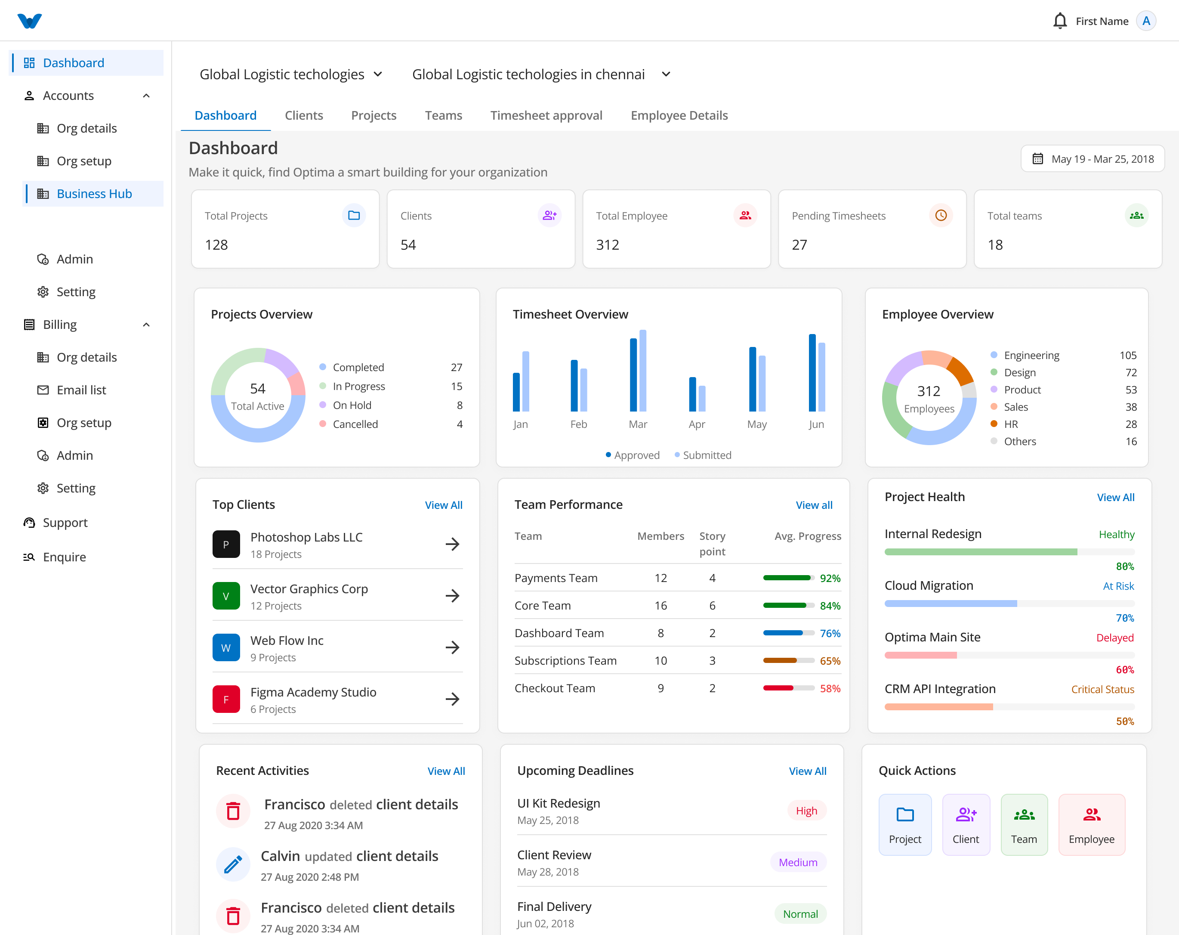Click the pencil icon beside Calvin's update

tap(233, 864)
